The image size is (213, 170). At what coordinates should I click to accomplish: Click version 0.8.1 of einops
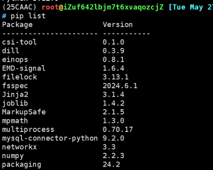pos(113,60)
